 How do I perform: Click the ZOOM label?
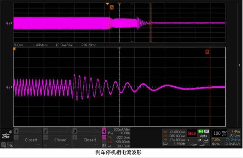point(18,45)
